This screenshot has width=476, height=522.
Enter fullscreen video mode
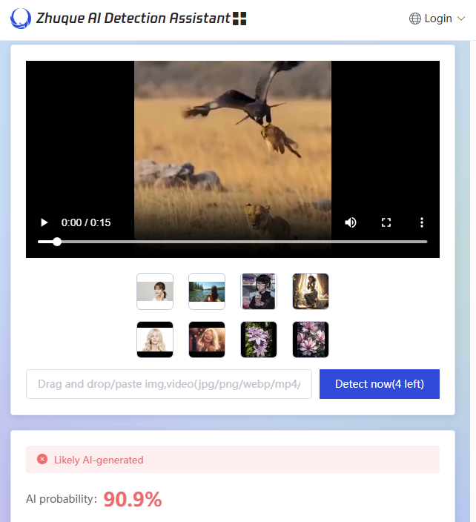[386, 222]
